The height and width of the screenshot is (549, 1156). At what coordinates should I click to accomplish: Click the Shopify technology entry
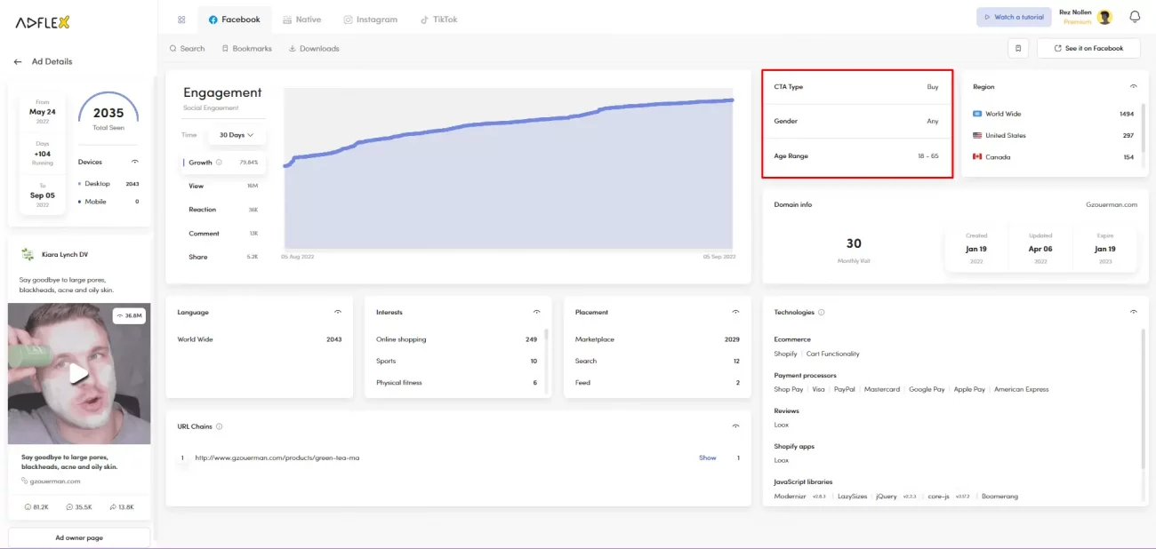coord(785,354)
